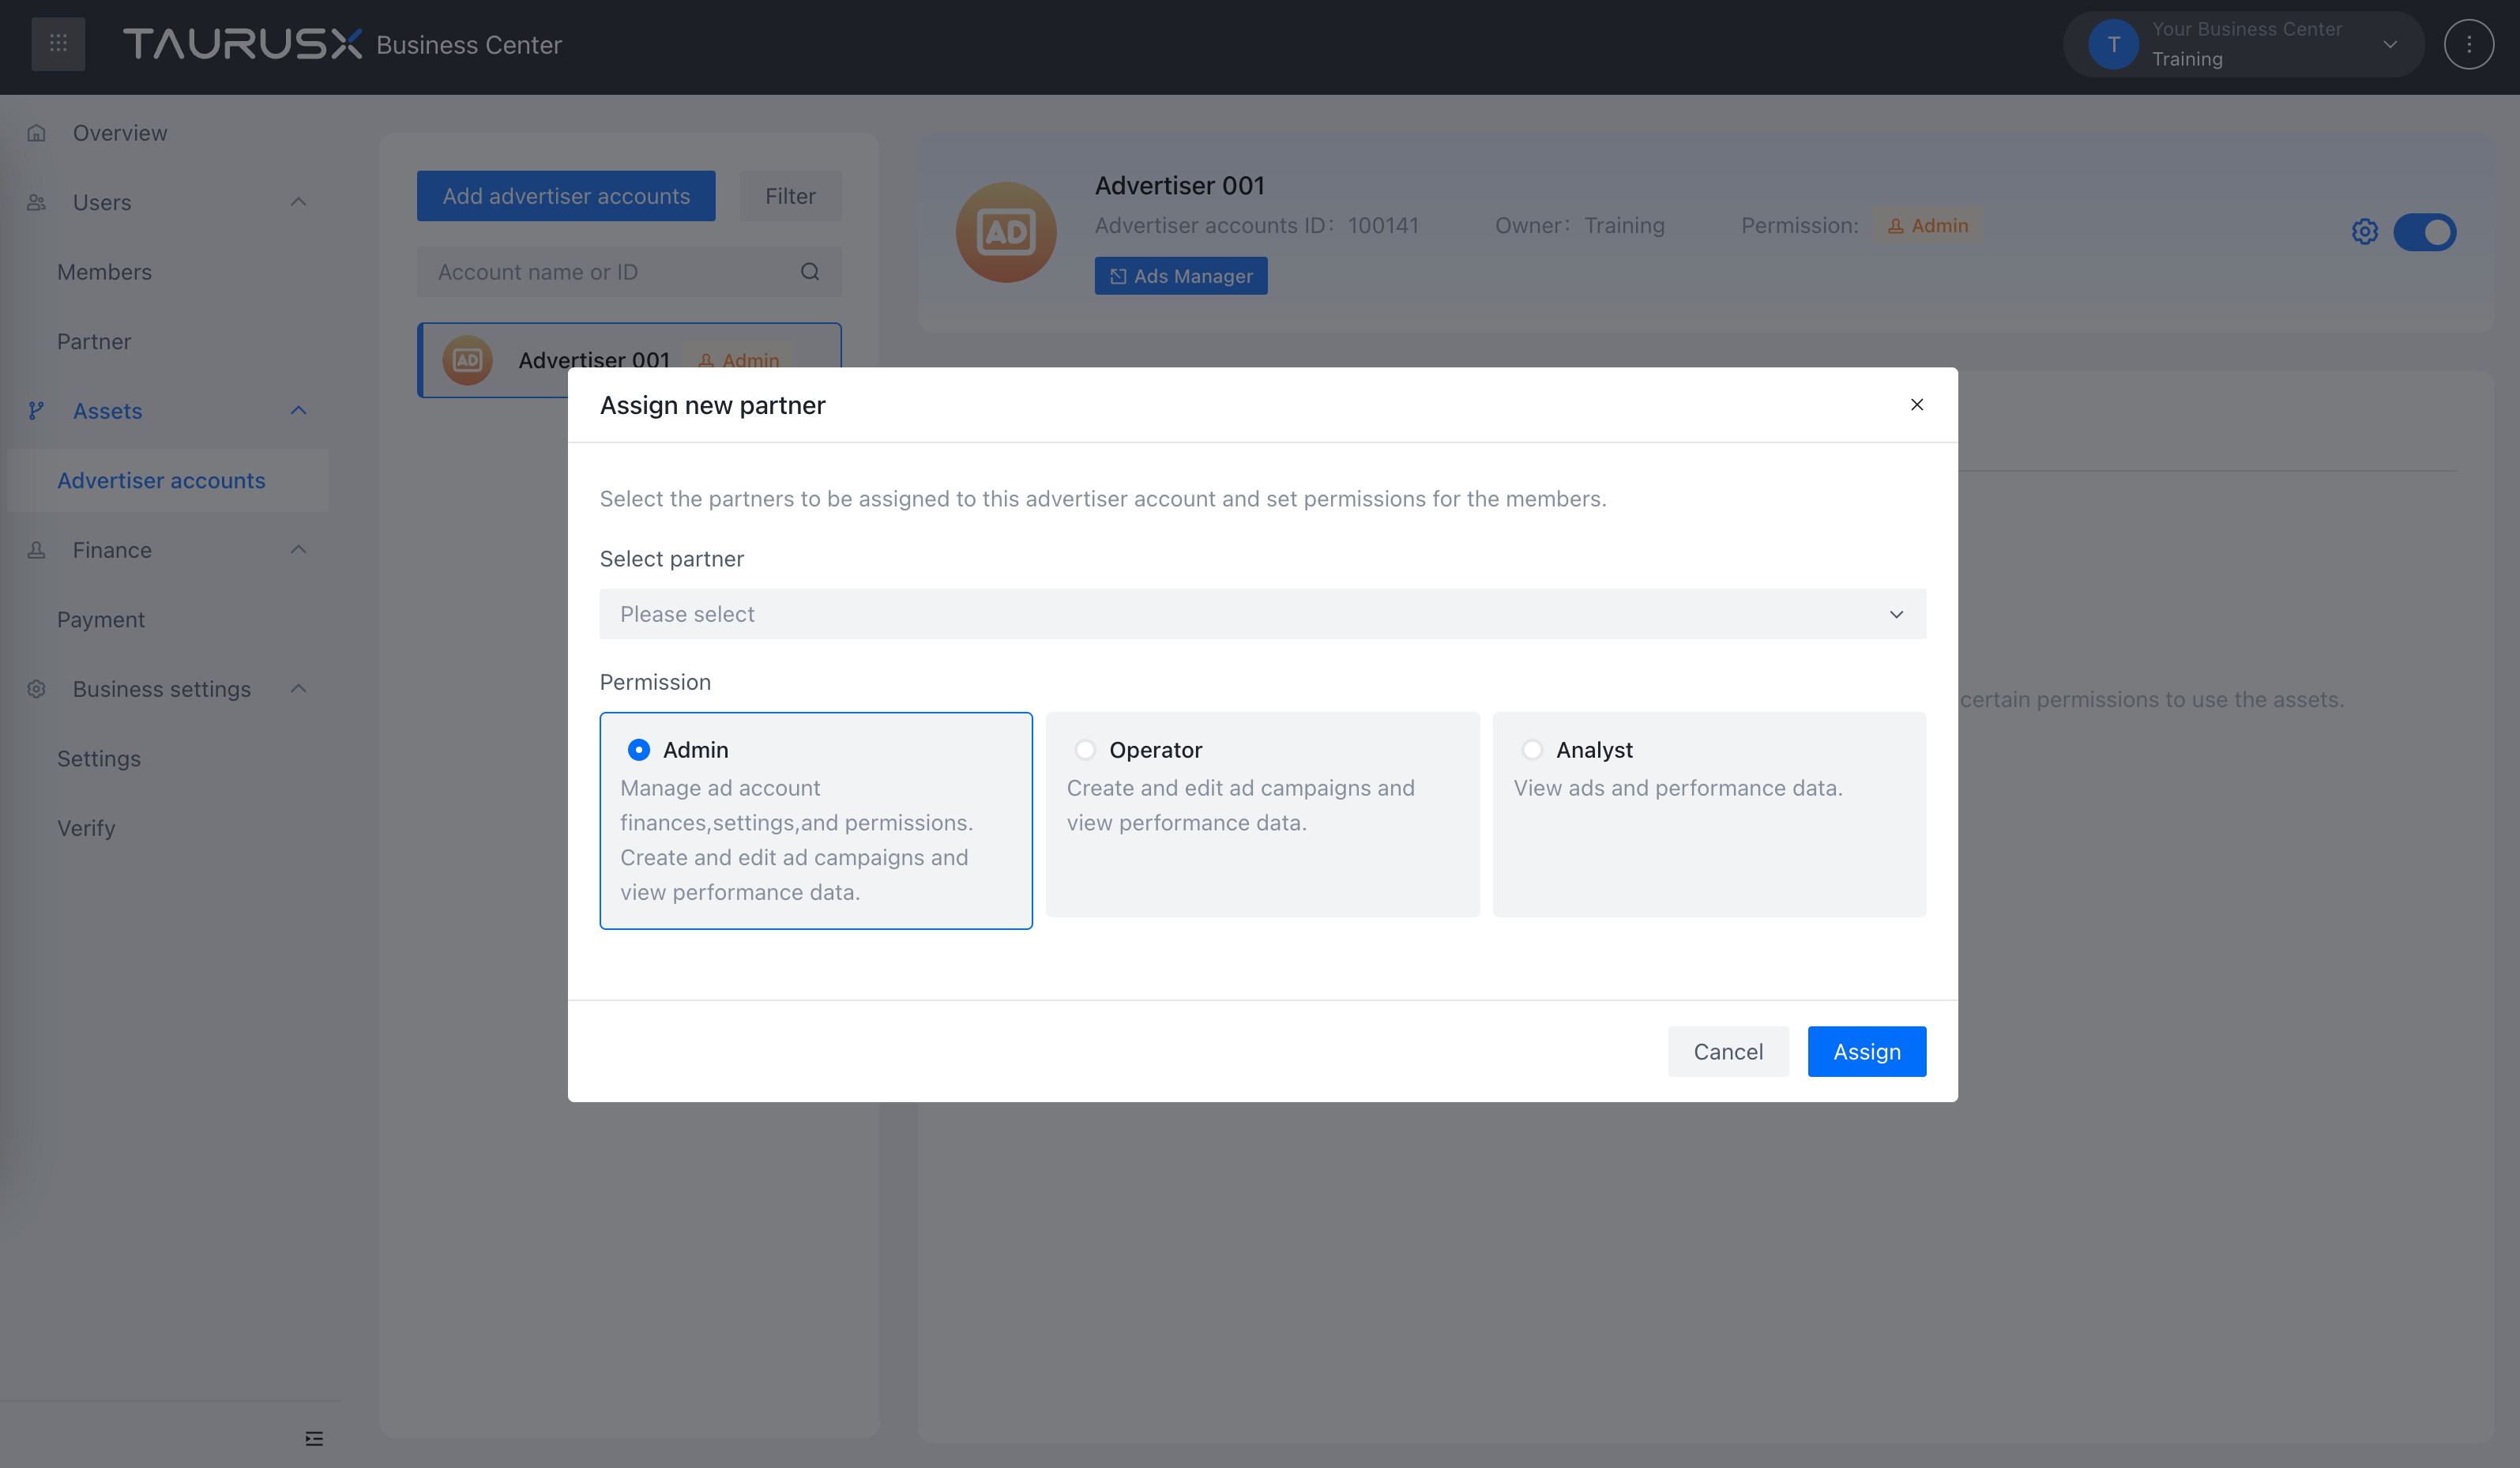Click the Finance stamp icon
The image size is (2520, 1468).
click(x=37, y=550)
